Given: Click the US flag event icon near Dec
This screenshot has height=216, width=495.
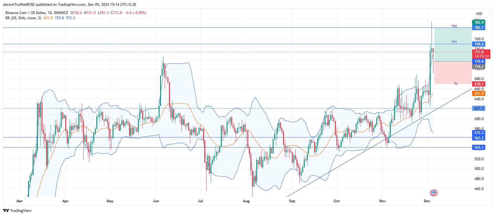Looking at the screenshot, I should [x=434, y=193].
